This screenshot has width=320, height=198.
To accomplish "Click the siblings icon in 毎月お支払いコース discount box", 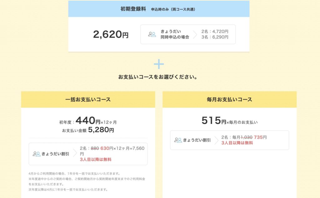I will [178, 140].
